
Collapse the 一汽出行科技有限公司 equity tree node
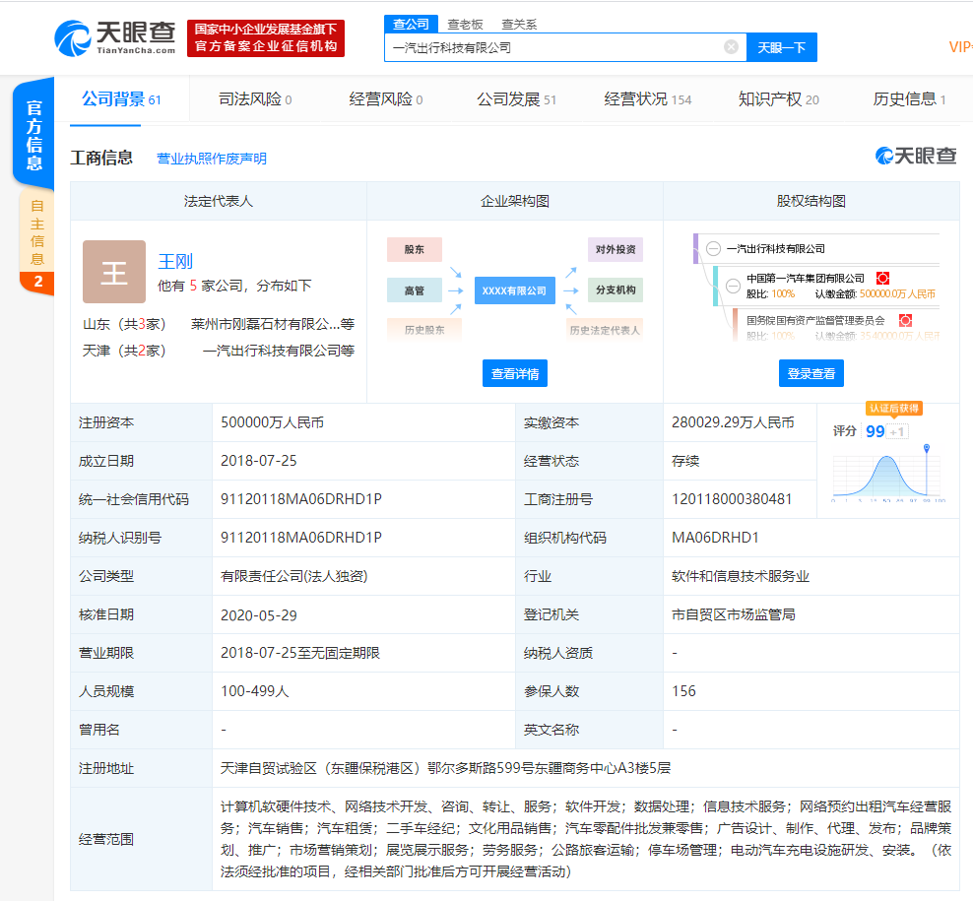tap(713, 249)
